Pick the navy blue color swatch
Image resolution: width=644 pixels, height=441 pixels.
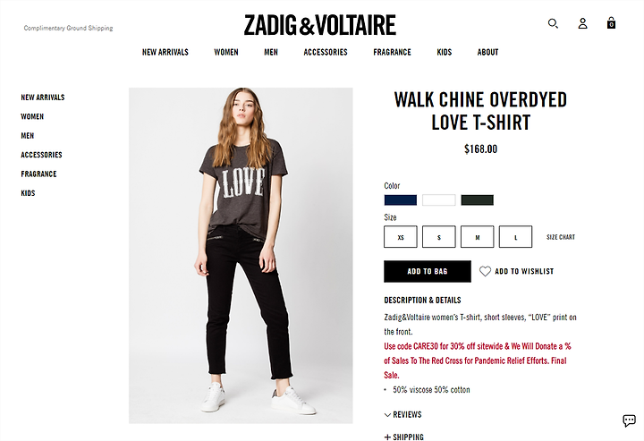pyautogui.click(x=401, y=200)
